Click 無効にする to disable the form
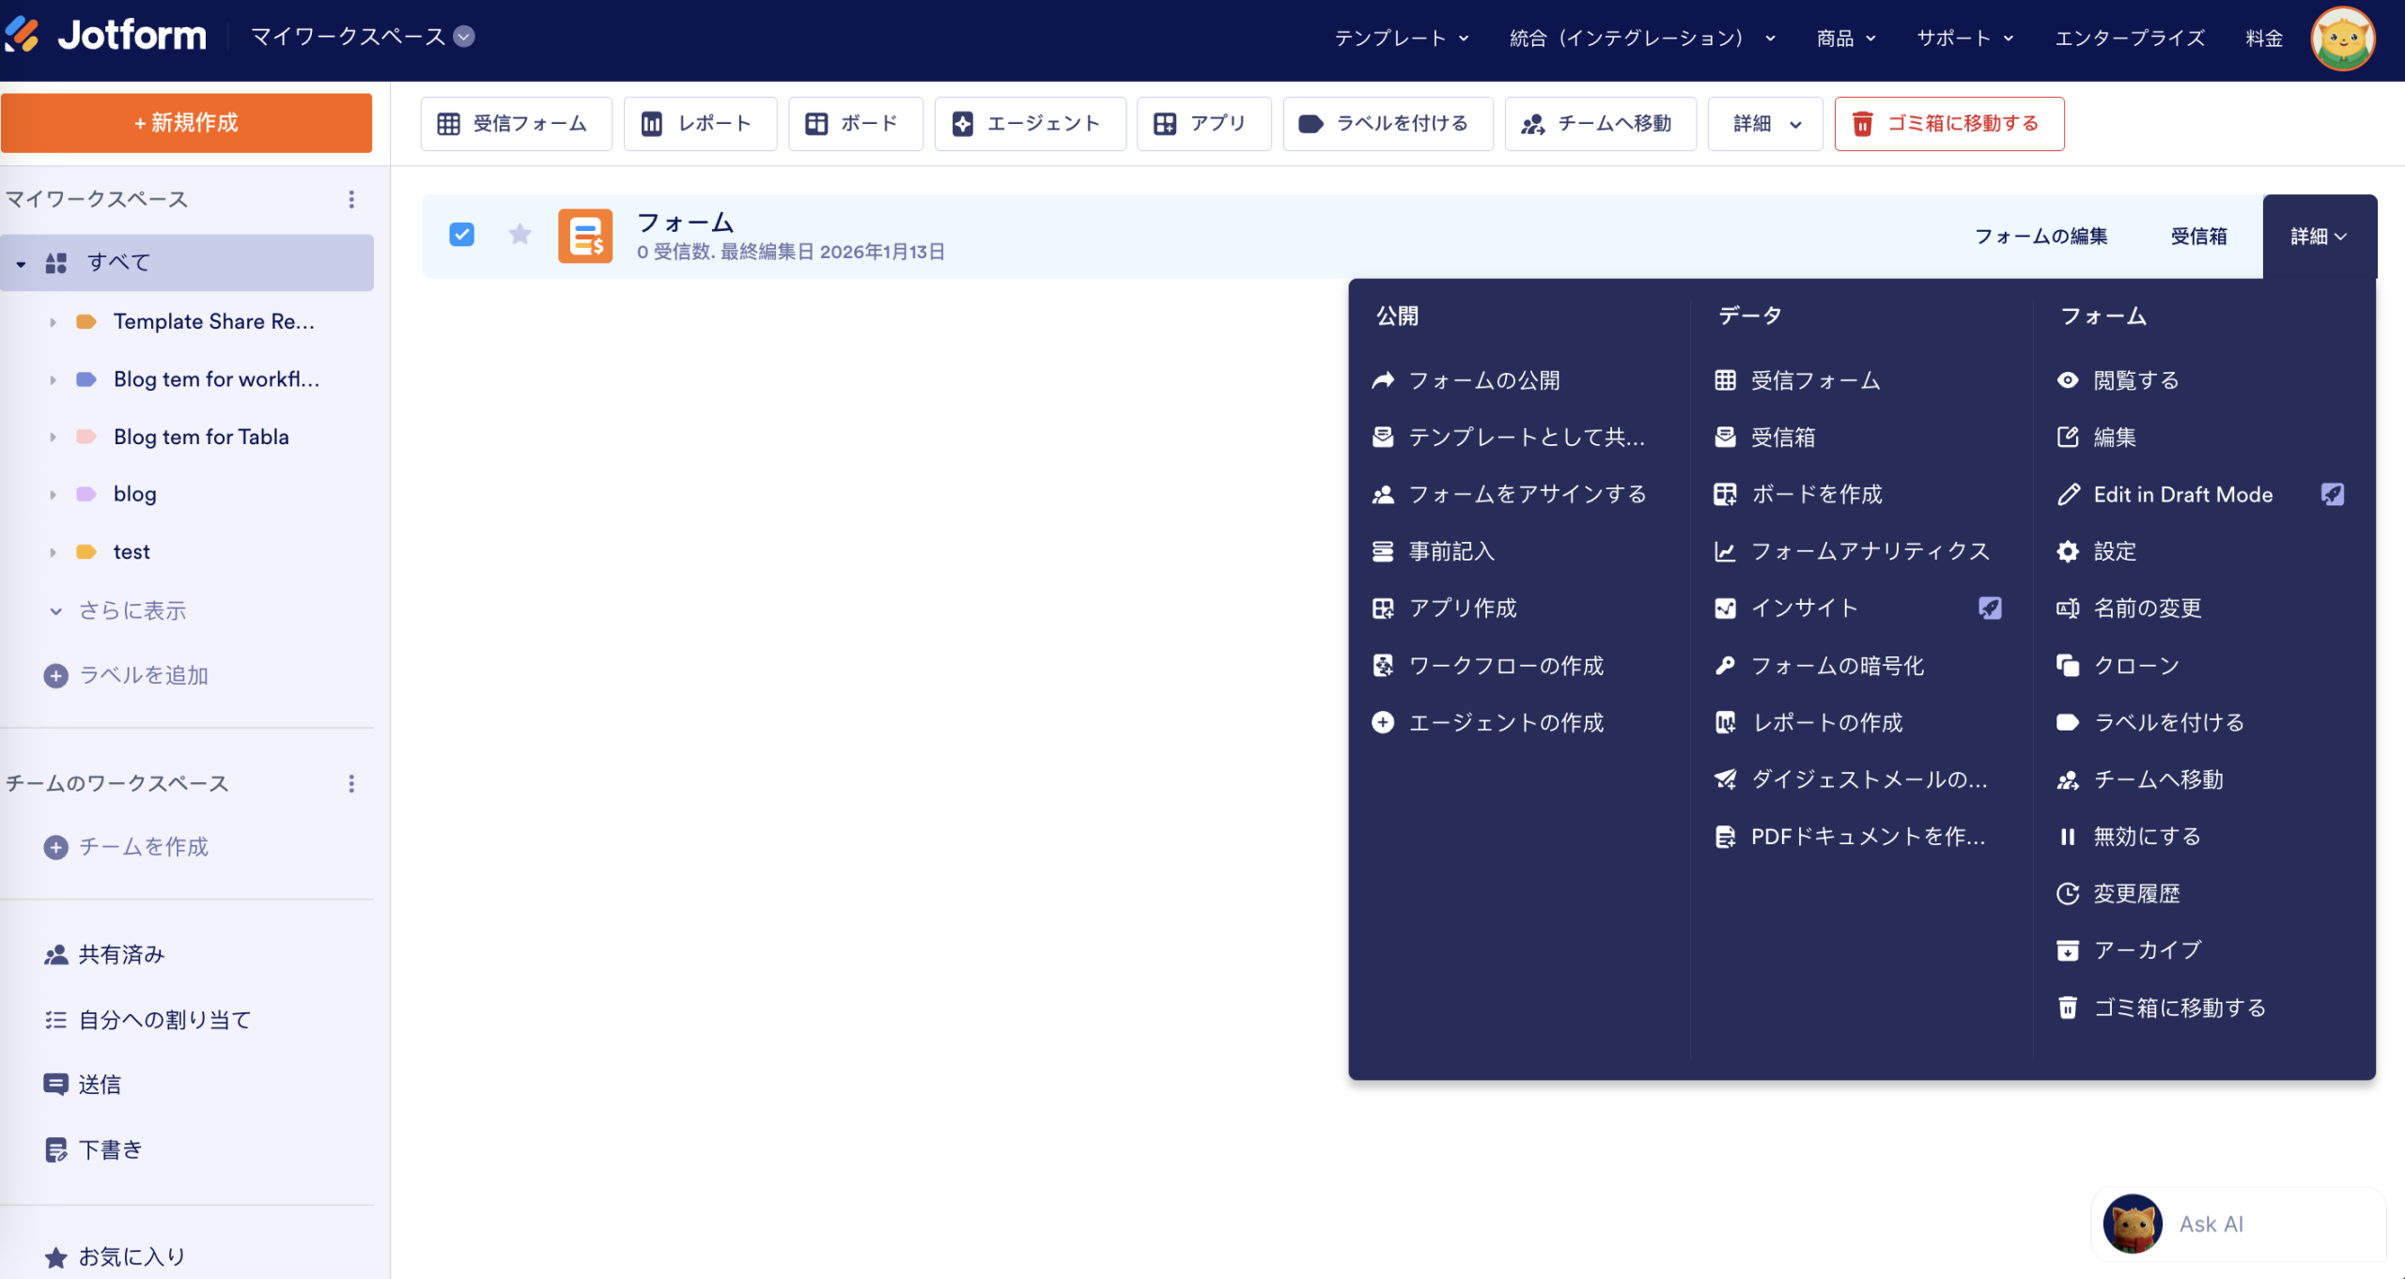The image size is (2405, 1279). click(x=2145, y=836)
